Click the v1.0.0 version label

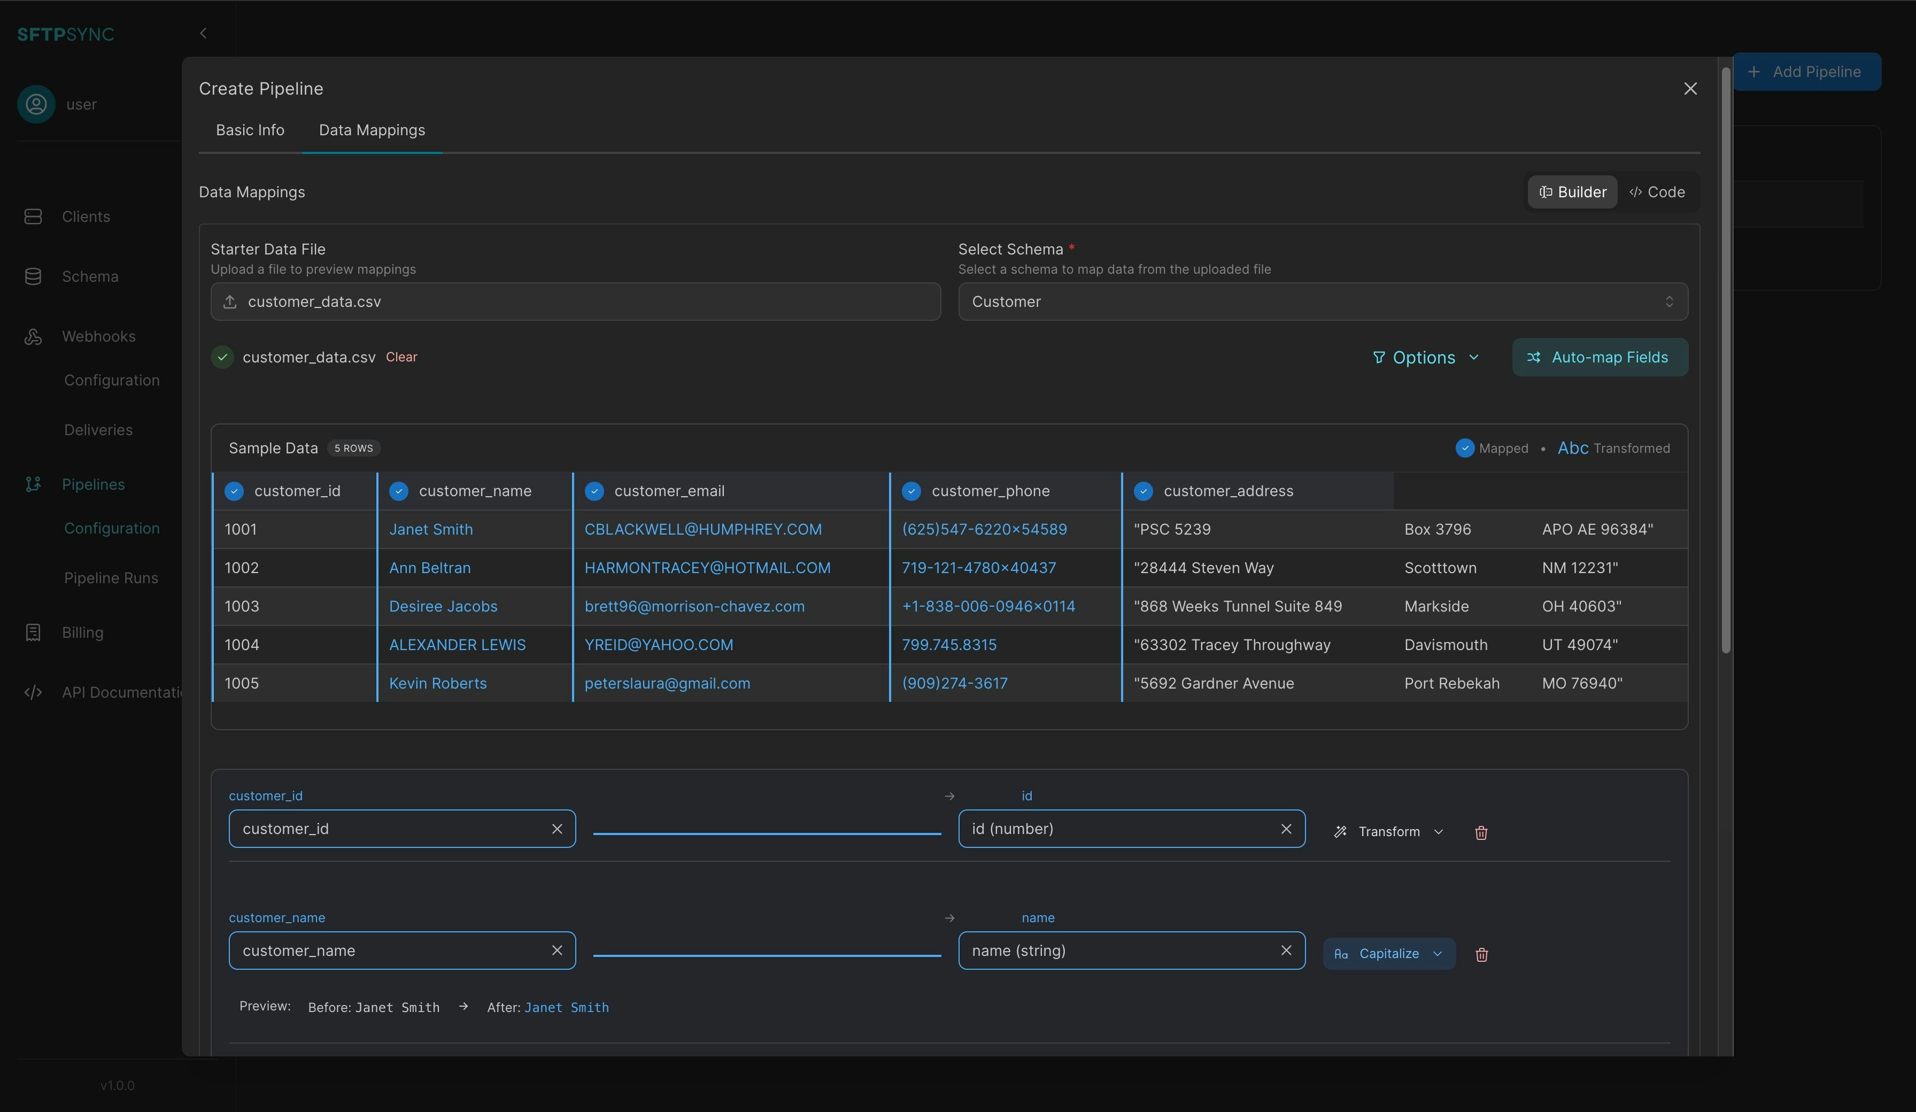(117, 1086)
